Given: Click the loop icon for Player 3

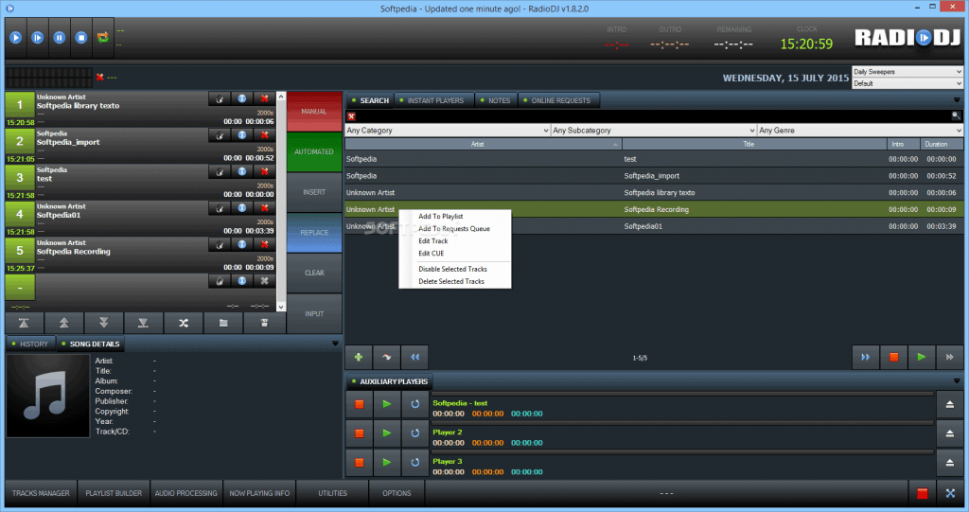Looking at the screenshot, I should pyautogui.click(x=414, y=463).
